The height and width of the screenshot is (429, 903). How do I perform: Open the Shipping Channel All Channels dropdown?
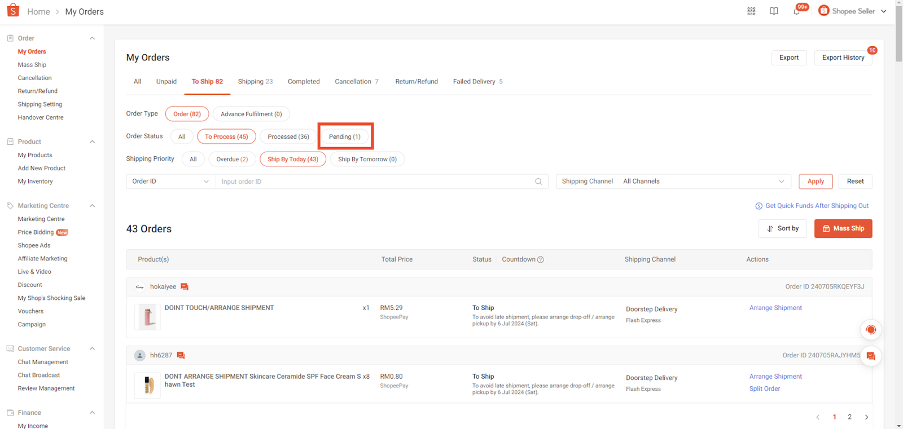tap(673, 182)
